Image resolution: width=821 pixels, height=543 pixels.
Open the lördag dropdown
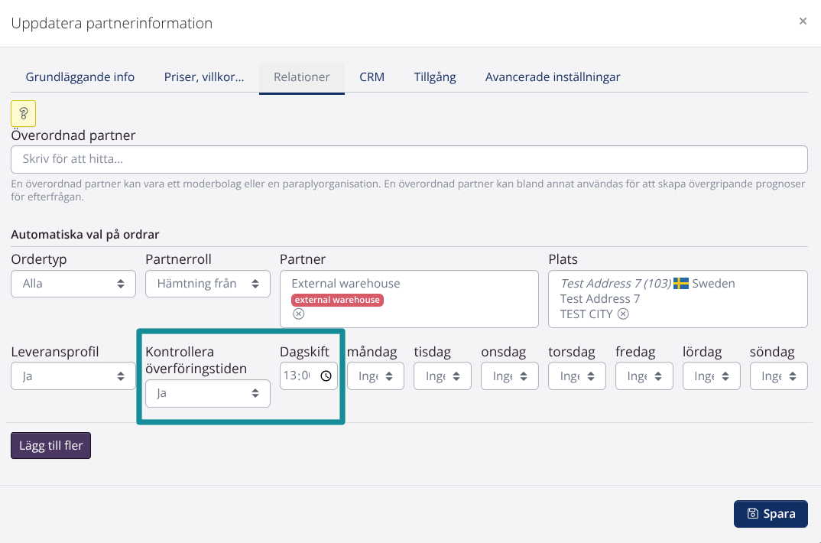711,376
